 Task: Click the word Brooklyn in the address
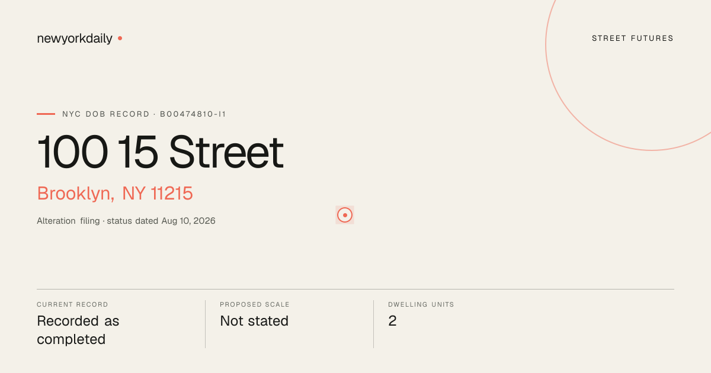pyautogui.click(x=75, y=194)
